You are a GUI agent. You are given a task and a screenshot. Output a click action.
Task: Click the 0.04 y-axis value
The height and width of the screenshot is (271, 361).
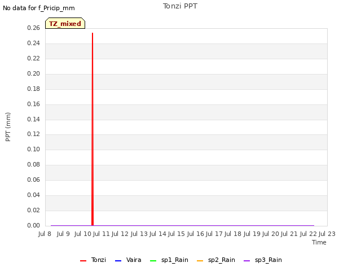tap(34, 195)
